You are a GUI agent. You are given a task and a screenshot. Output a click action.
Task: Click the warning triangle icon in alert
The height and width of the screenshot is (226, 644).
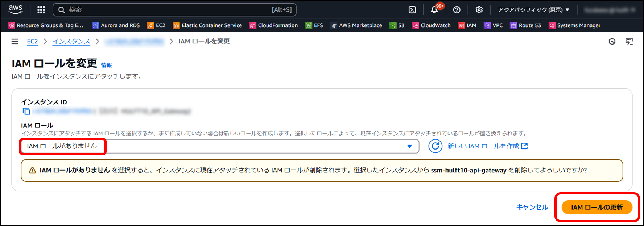32,170
